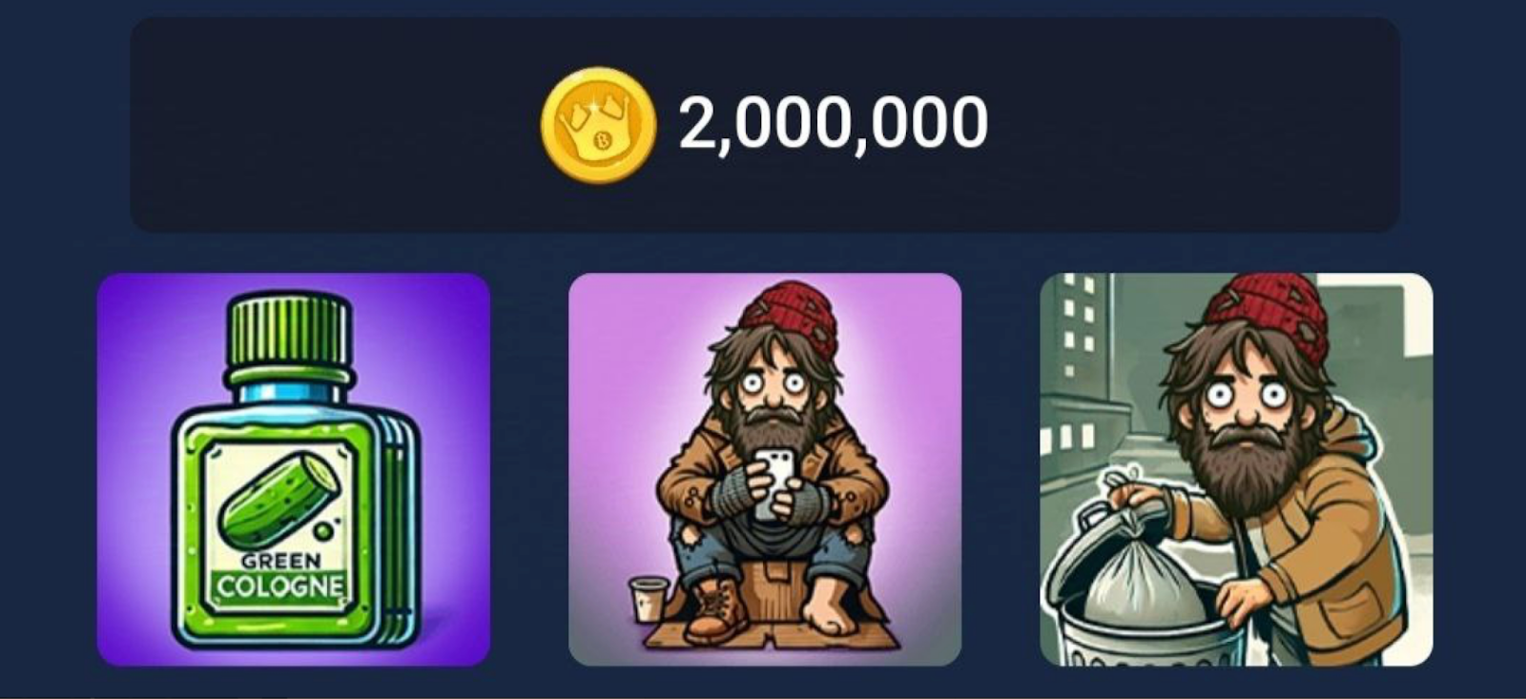Click the red beanie in trash card
This screenshot has width=1526, height=699.
click(x=1264, y=320)
